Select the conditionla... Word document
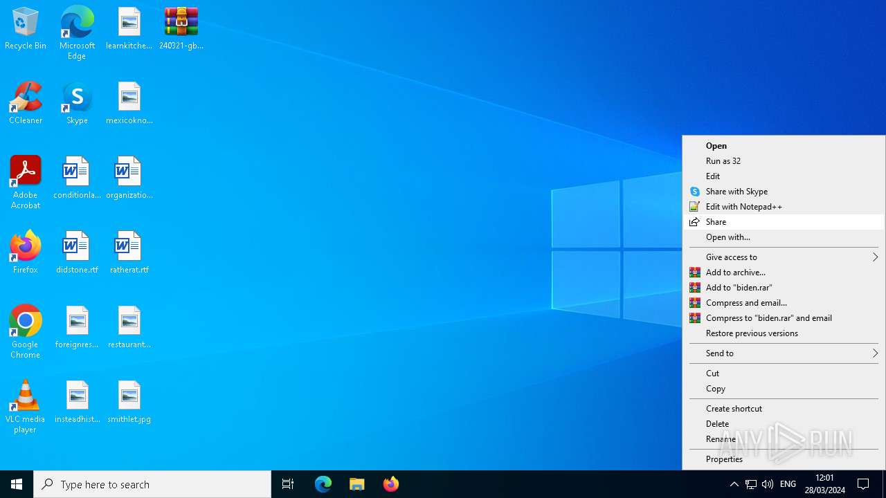886x498 pixels. tap(77, 178)
